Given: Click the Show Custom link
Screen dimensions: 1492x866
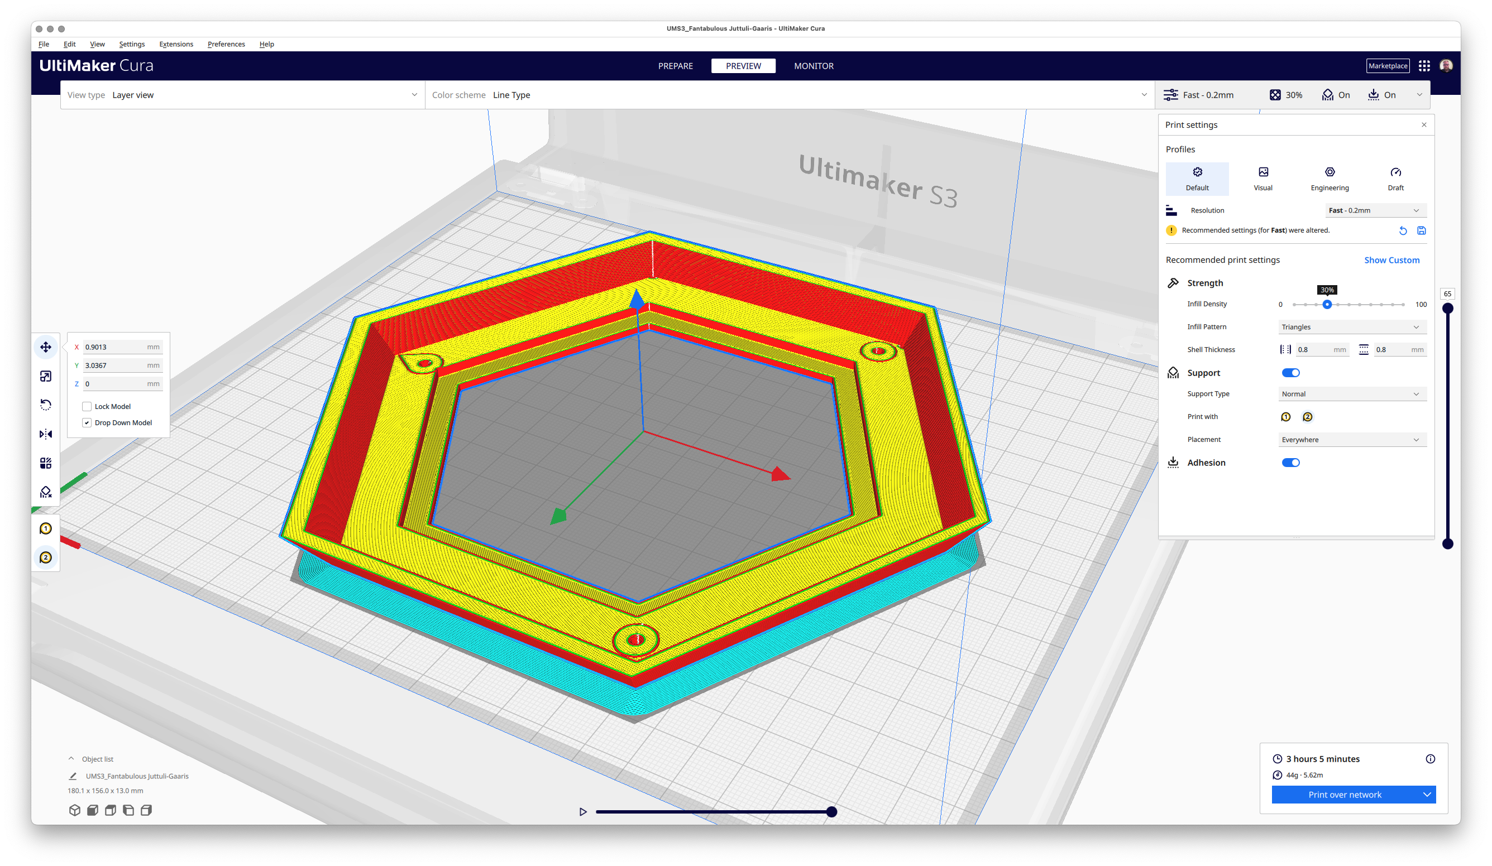Looking at the screenshot, I should click(x=1391, y=260).
